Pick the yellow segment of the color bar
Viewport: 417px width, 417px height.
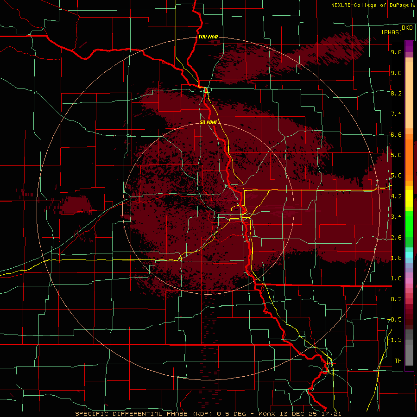(409, 198)
